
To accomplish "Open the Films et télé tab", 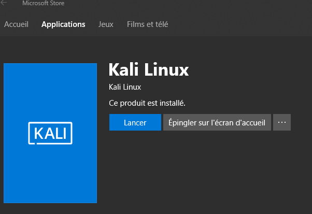I will point(147,24).
